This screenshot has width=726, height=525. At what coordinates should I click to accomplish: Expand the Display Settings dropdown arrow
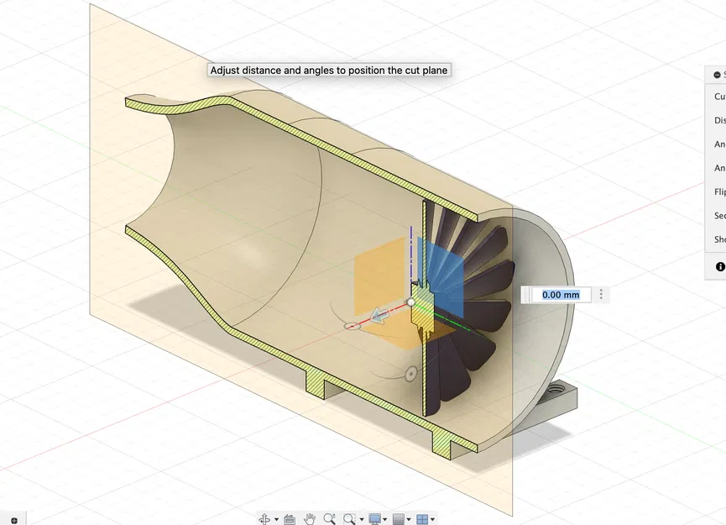(386, 518)
